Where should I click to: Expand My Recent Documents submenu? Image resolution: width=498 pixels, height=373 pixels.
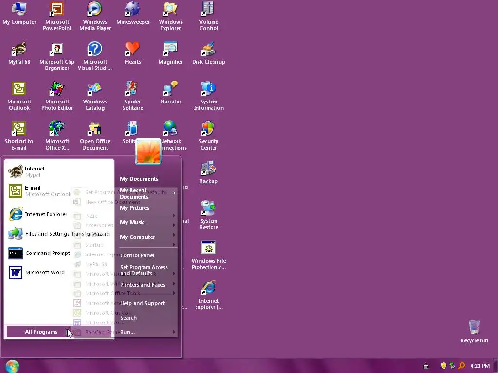coord(147,193)
